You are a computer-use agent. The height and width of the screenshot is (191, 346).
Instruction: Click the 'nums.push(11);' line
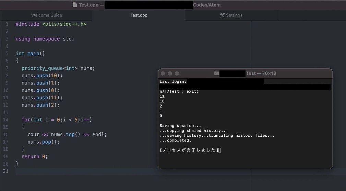(42, 98)
